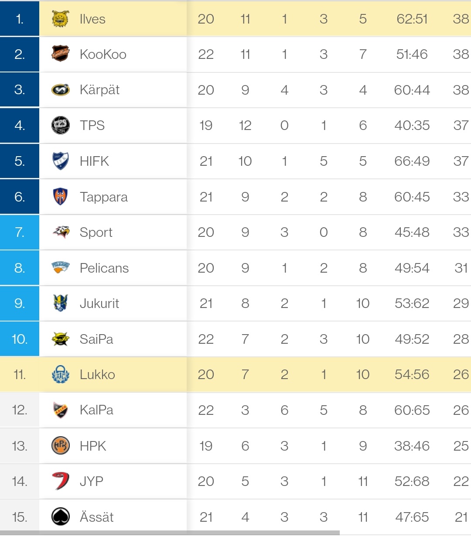Click the Ässät spade logo

61,517
